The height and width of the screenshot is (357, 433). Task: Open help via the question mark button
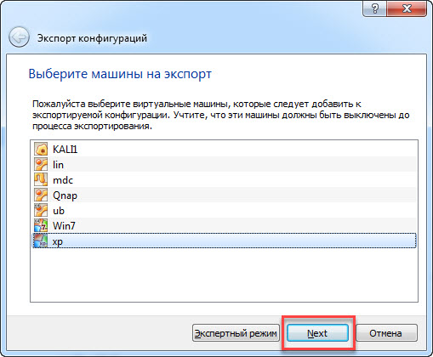(x=374, y=9)
